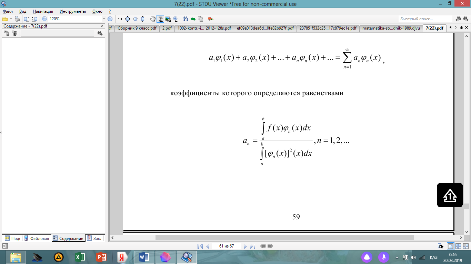Toggle single page view mode

point(450,246)
